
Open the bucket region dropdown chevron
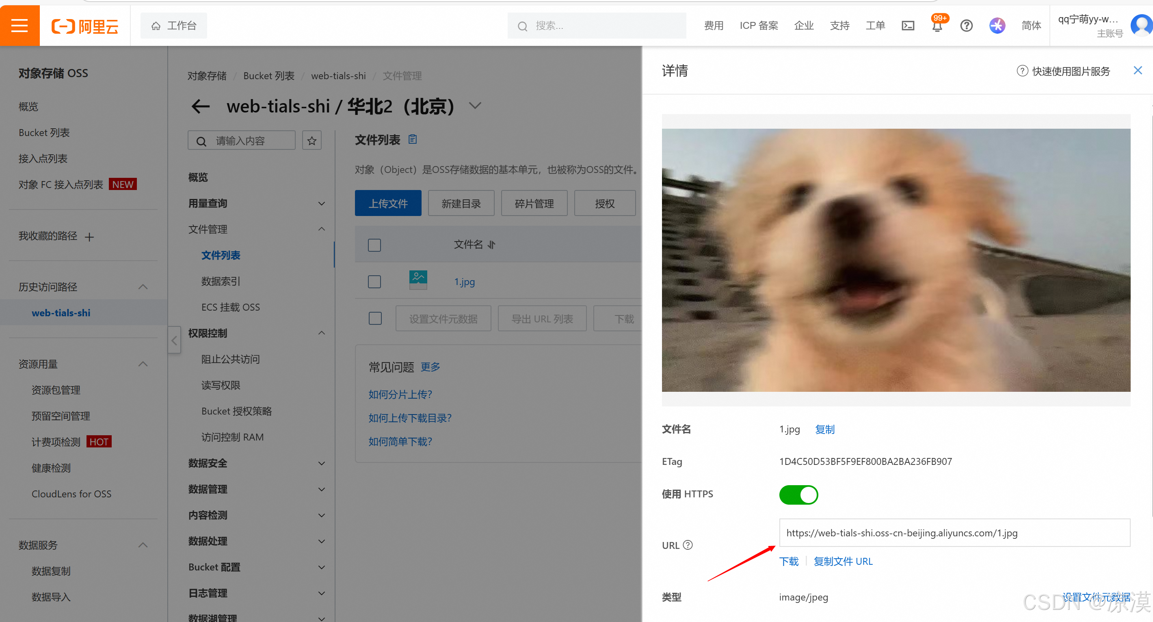[x=475, y=106]
